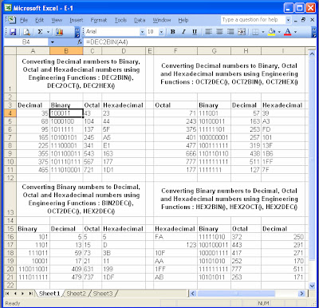Select cell containing decimal 291
The width and height of the screenshot is (319, 308).
[x=283, y=245]
